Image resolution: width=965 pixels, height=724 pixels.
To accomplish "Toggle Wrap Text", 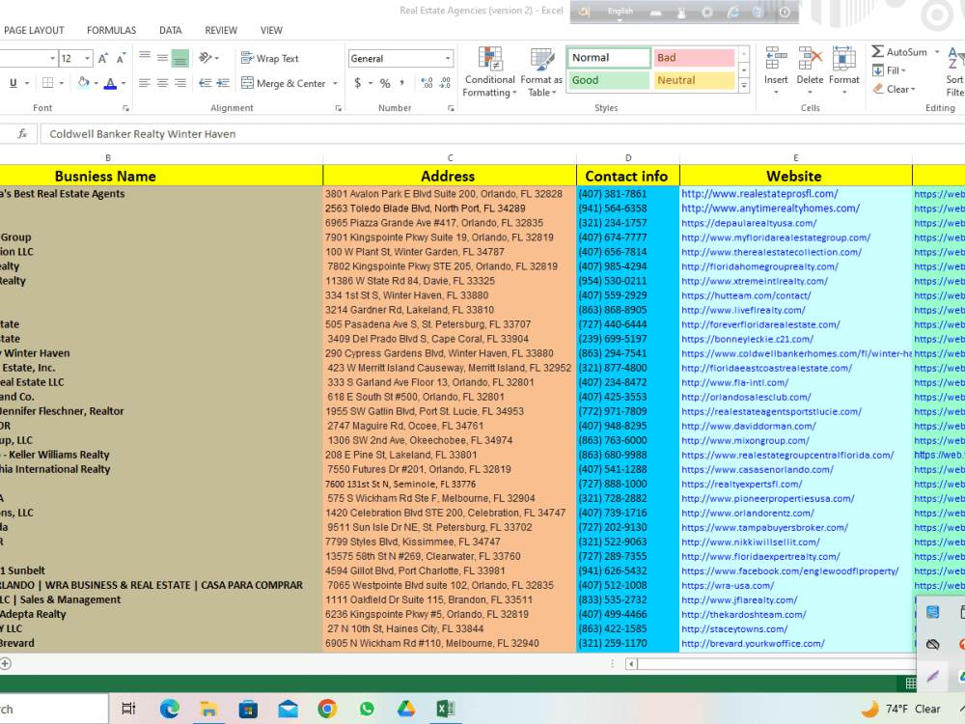I will (x=269, y=59).
